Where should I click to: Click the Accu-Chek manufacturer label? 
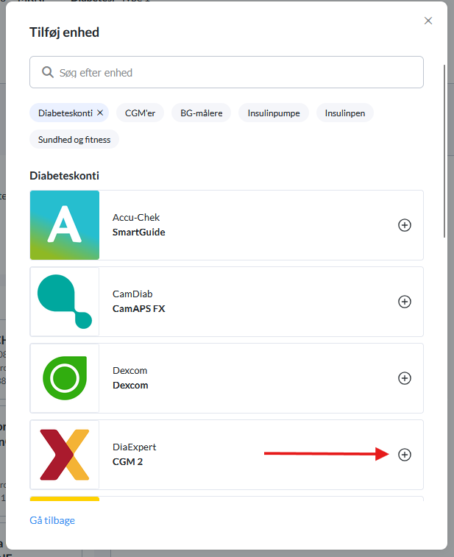pyautogui.click(x=136, y=217)
